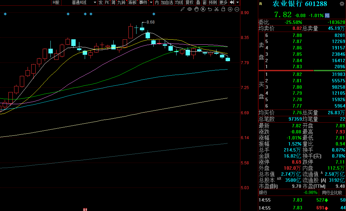This screenshot has width=346, height=211.
Task: Expand the dropdown arrow beside 事件
Action: coord(151,2)
